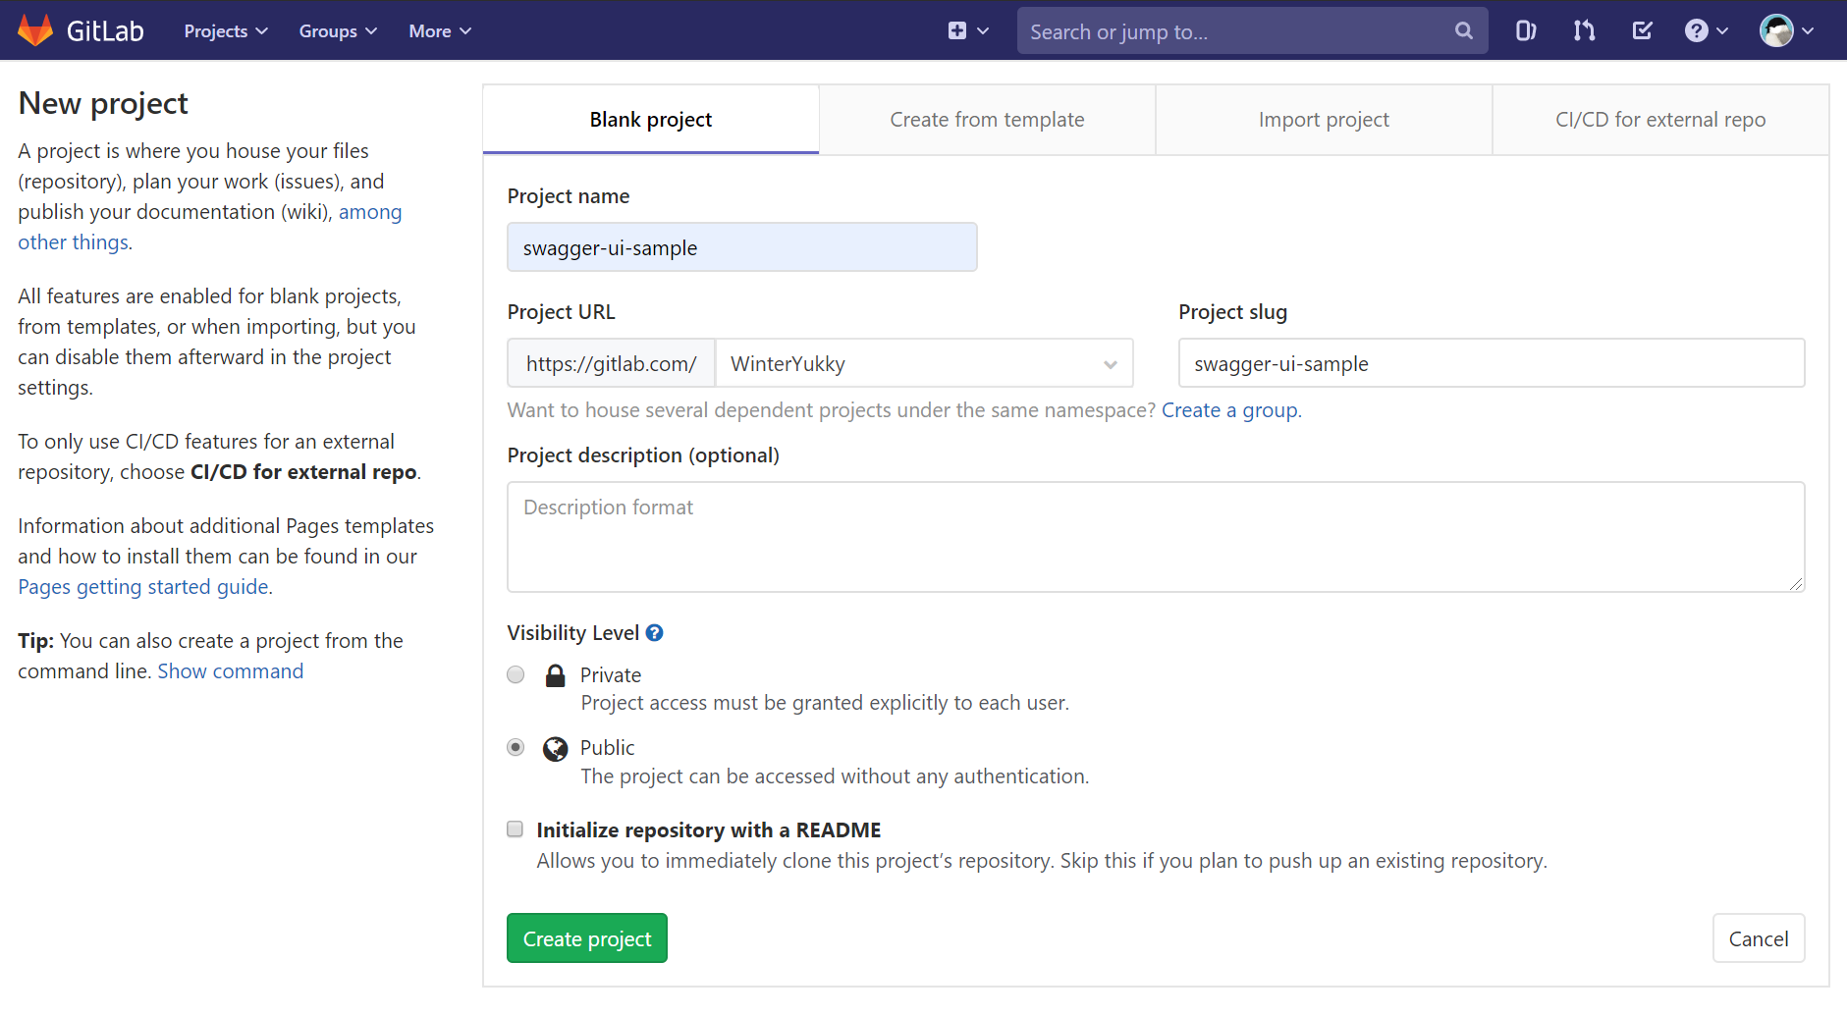Screen dimensions: 1847x1016
Task: Open the new item plus icon menu
Action: pyautogui.click(x=959, y=30)
